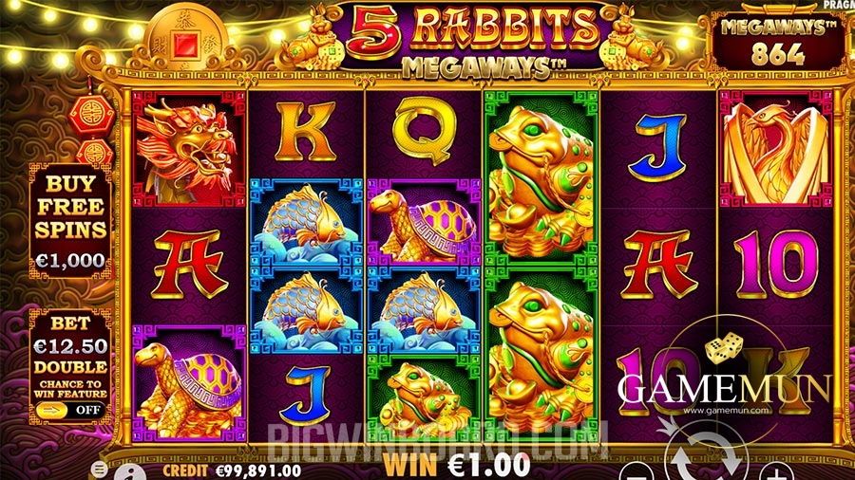855x480 pixels.
Task: Click the yellow Q symbol on reel three
Action: pos(425,131)
